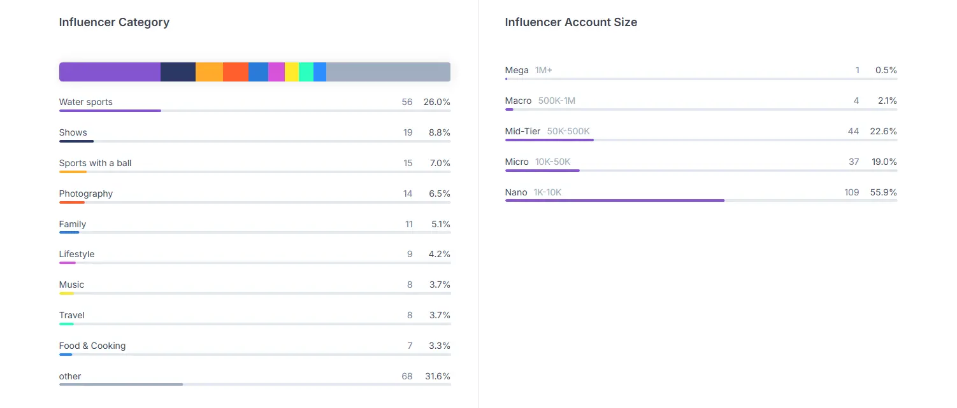This screenshot has width=957, height=408.
Task: Click the orange Sports with a ball segment
Action: 209,72
